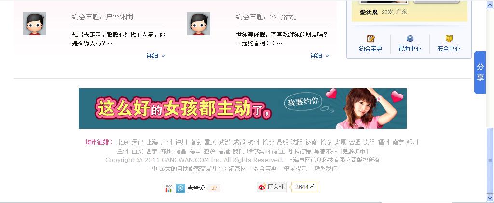Click the avatar beside 体育活动 topic
Viewport: 494px width, 203px height.
(198, 24)
